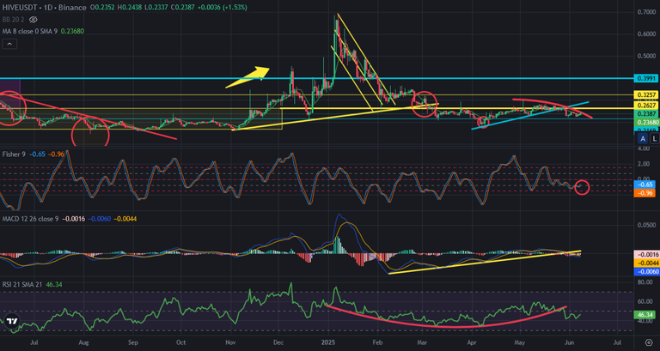Click the 2.00 Fisher scale tick

click(x=644, y=163)
